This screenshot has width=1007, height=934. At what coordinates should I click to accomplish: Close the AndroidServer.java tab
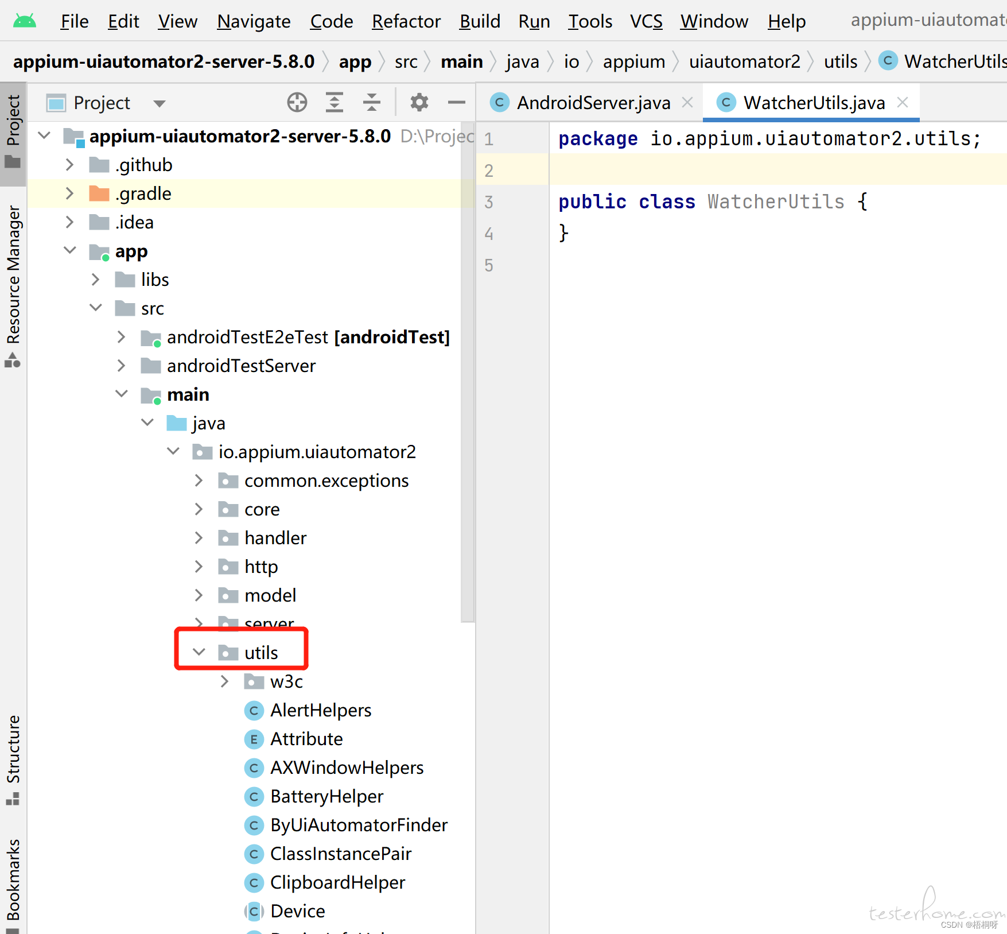(687, 103)
